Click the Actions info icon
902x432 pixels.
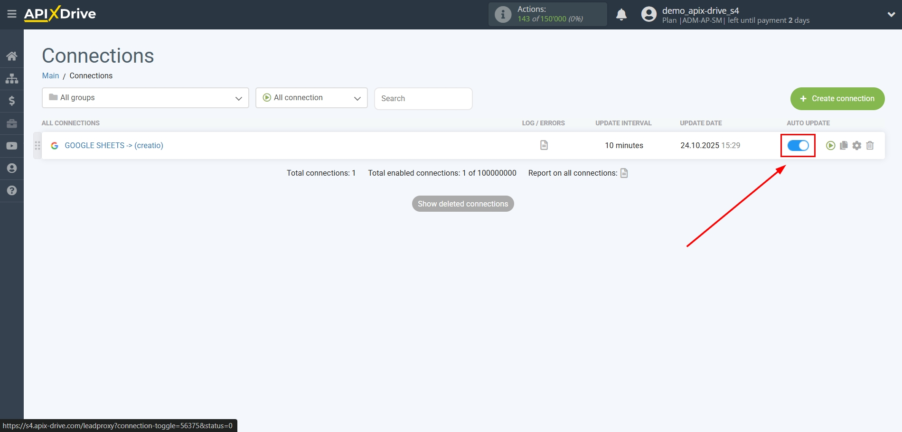pyautogui.click(x=503, y=14)
